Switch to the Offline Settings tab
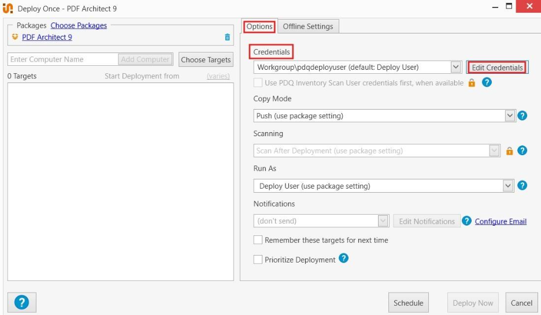The width and height of the screenshot is (541, 315). (x=308, y=27)
